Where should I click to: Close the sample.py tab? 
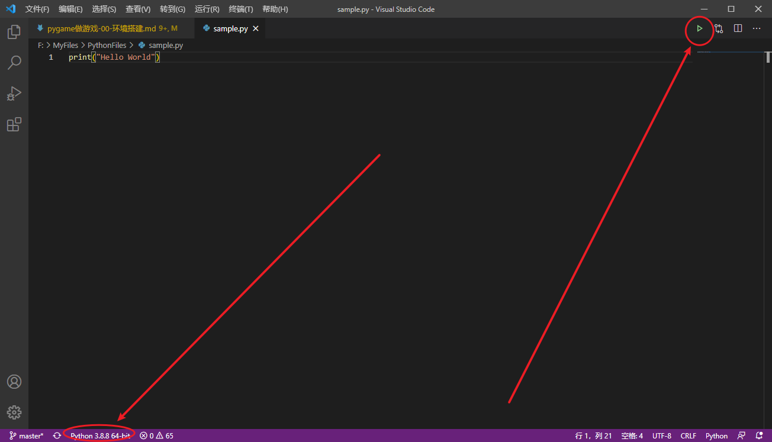[256, 28]
